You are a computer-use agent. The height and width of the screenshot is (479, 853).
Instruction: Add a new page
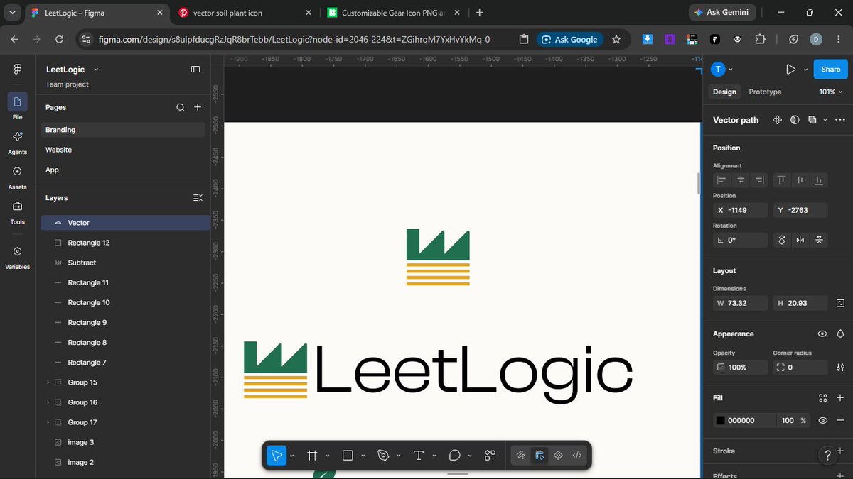pyautogui.click(x=198, y=107)
